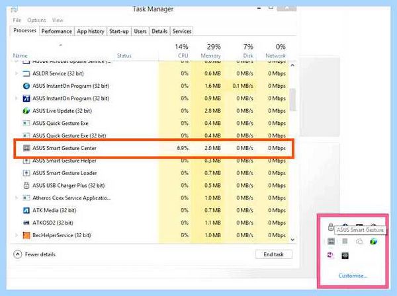The image size is (397, 296).
Task: Click the scrollbar down arrow
Action: click(x=292, y=240)
